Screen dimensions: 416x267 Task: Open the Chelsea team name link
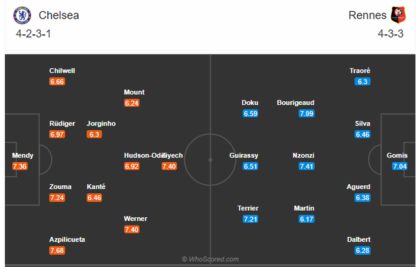(x=59, y=16)
